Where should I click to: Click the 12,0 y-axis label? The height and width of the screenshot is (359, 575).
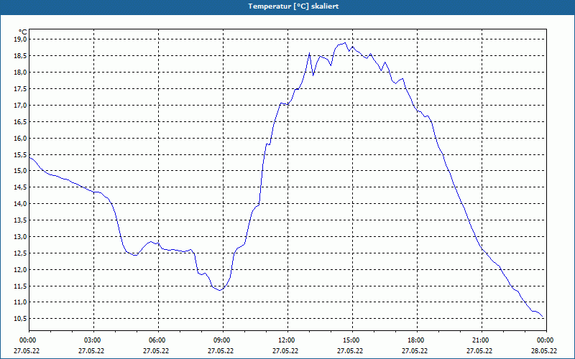point(21,270)
